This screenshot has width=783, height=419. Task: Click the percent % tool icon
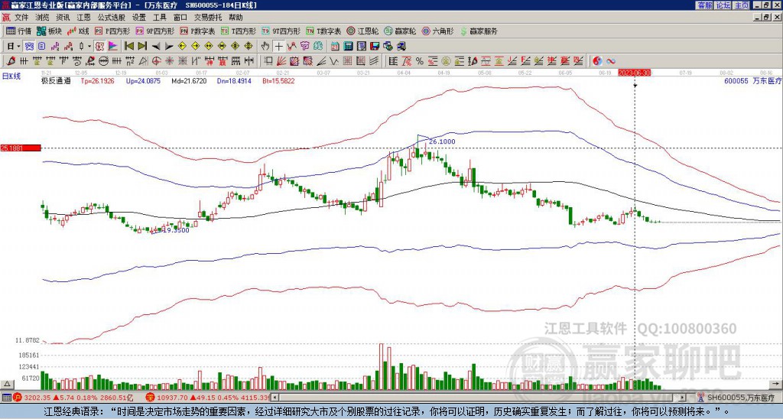click(x=420, y=61)
